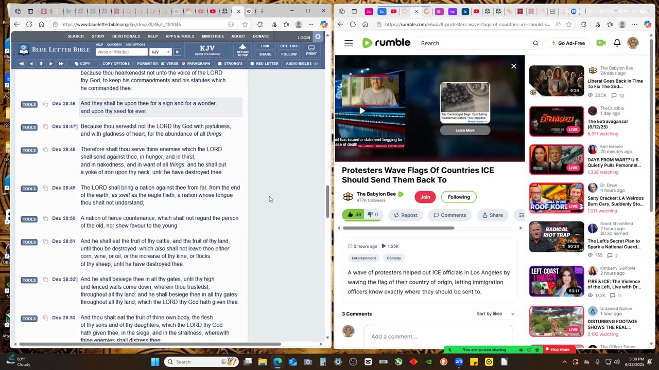Image resolution: width=659 pixels, height=370 pixels.
Task: Click Return to Top arrow icon
Action: (x=242, y=50)
